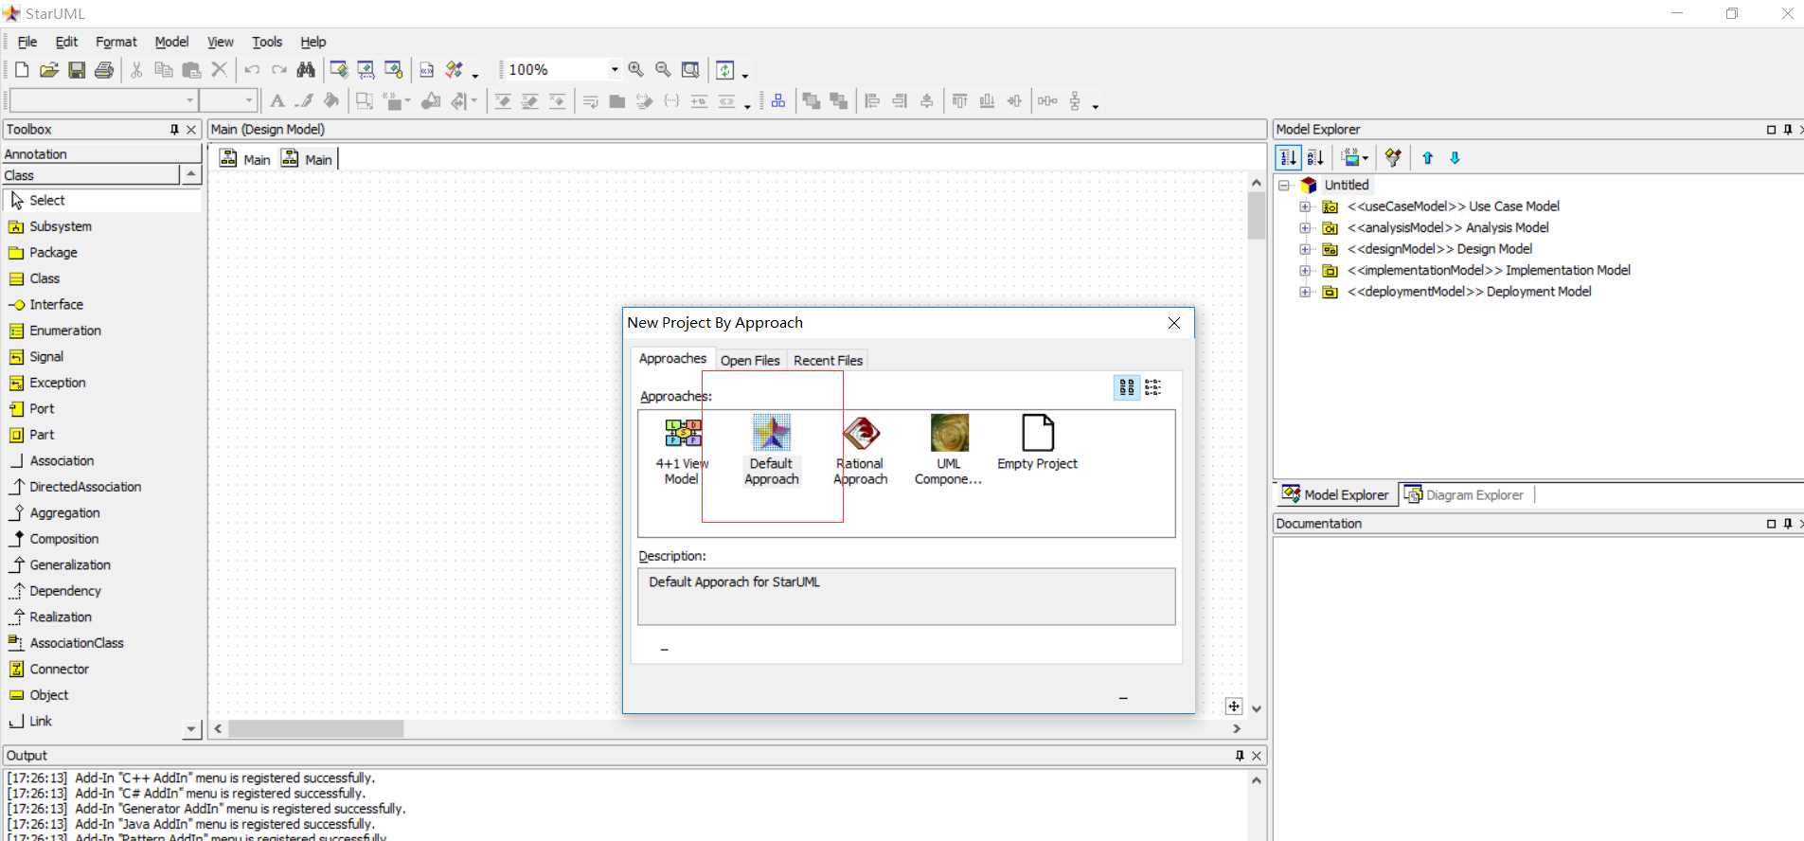Click the Redo arrow in the toolbar
Screen dimensions: 1804x841
pos(279,70)
